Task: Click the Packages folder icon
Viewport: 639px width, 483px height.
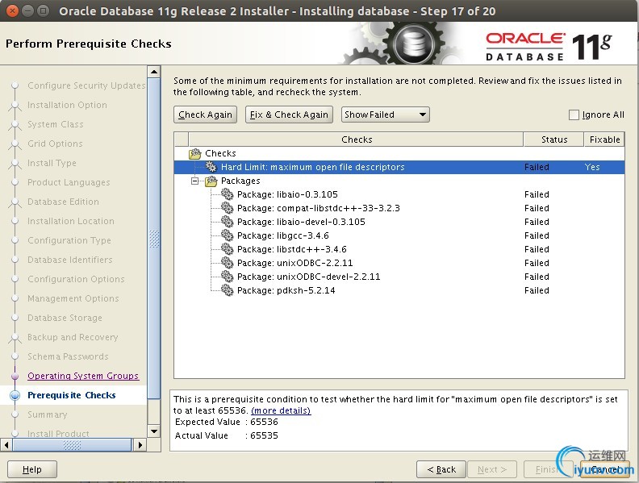Action: click(211, 181)
